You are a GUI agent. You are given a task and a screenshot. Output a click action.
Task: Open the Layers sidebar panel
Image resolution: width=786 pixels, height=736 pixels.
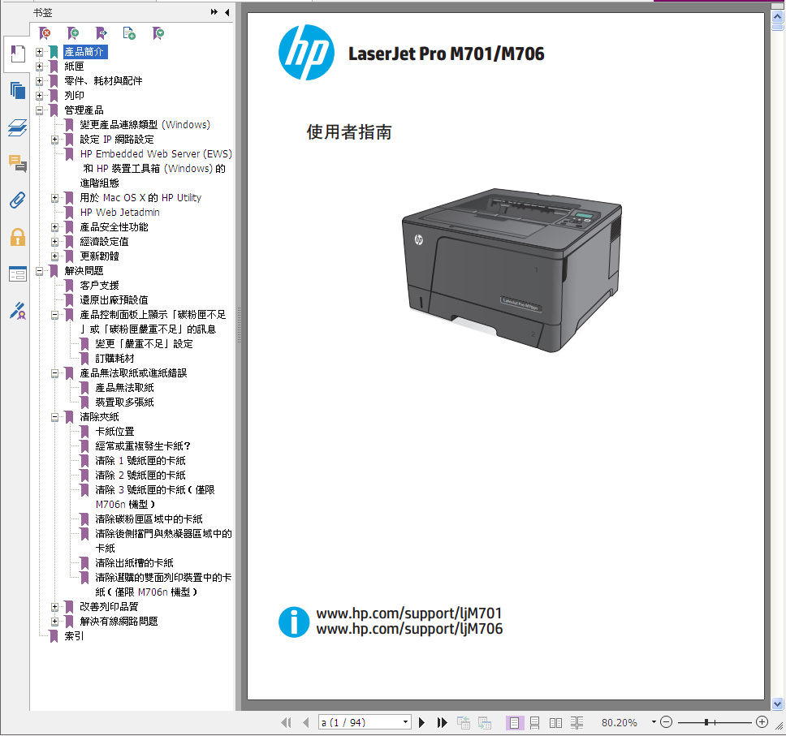[x=18, y=127]
